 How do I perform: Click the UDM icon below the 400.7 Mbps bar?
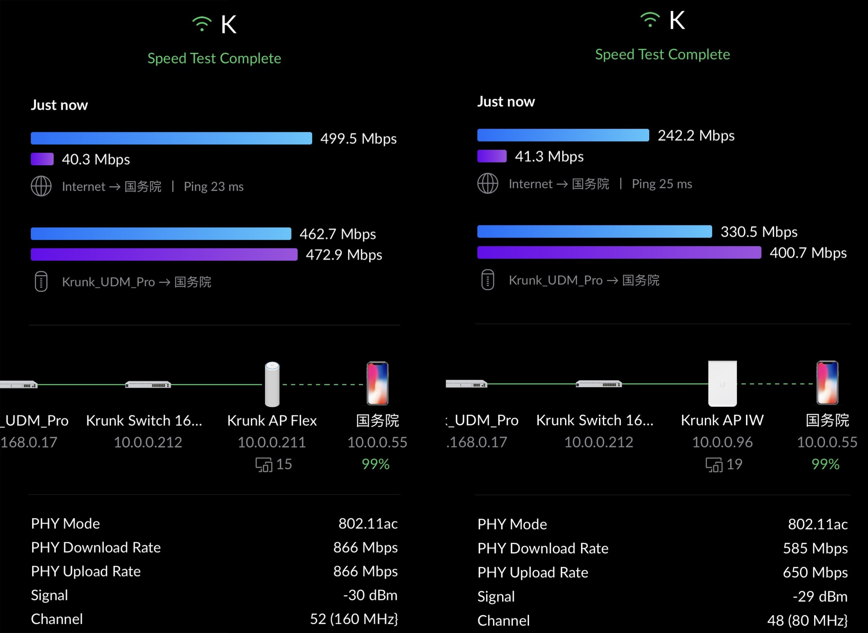tap(488, 280)
